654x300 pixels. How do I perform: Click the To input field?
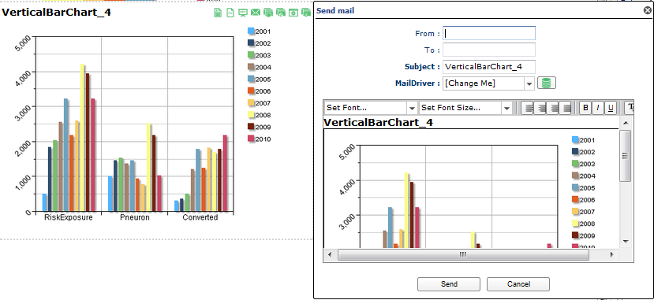click(x=489, y=50)
